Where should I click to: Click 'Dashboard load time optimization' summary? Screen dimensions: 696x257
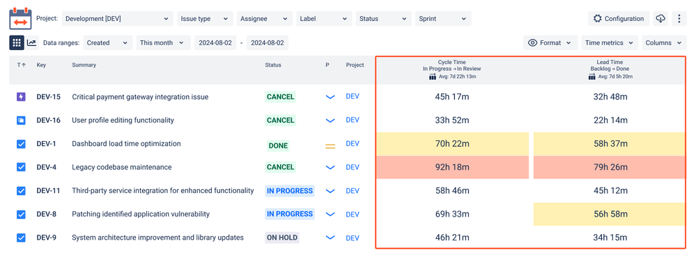pos(127,144)
